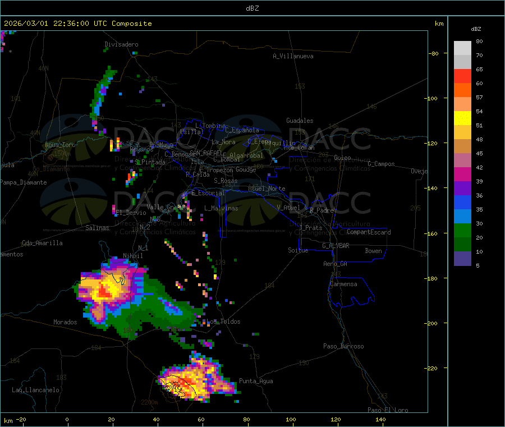This screenshot has height=427, width=505.
Task: Click the Salinas map label
Action: pyautogui.click(x=97, y=228)
